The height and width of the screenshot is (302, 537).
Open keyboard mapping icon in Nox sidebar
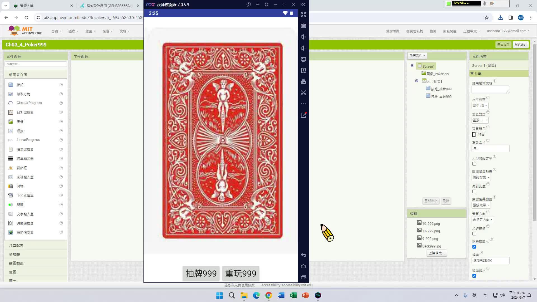point(303,26)
